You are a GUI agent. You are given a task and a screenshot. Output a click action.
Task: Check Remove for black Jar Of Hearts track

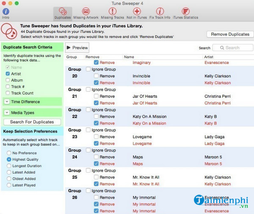tap(96, 96)
